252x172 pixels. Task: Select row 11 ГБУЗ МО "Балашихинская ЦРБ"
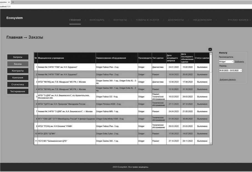pyautogui.click(x=67, y=141)
